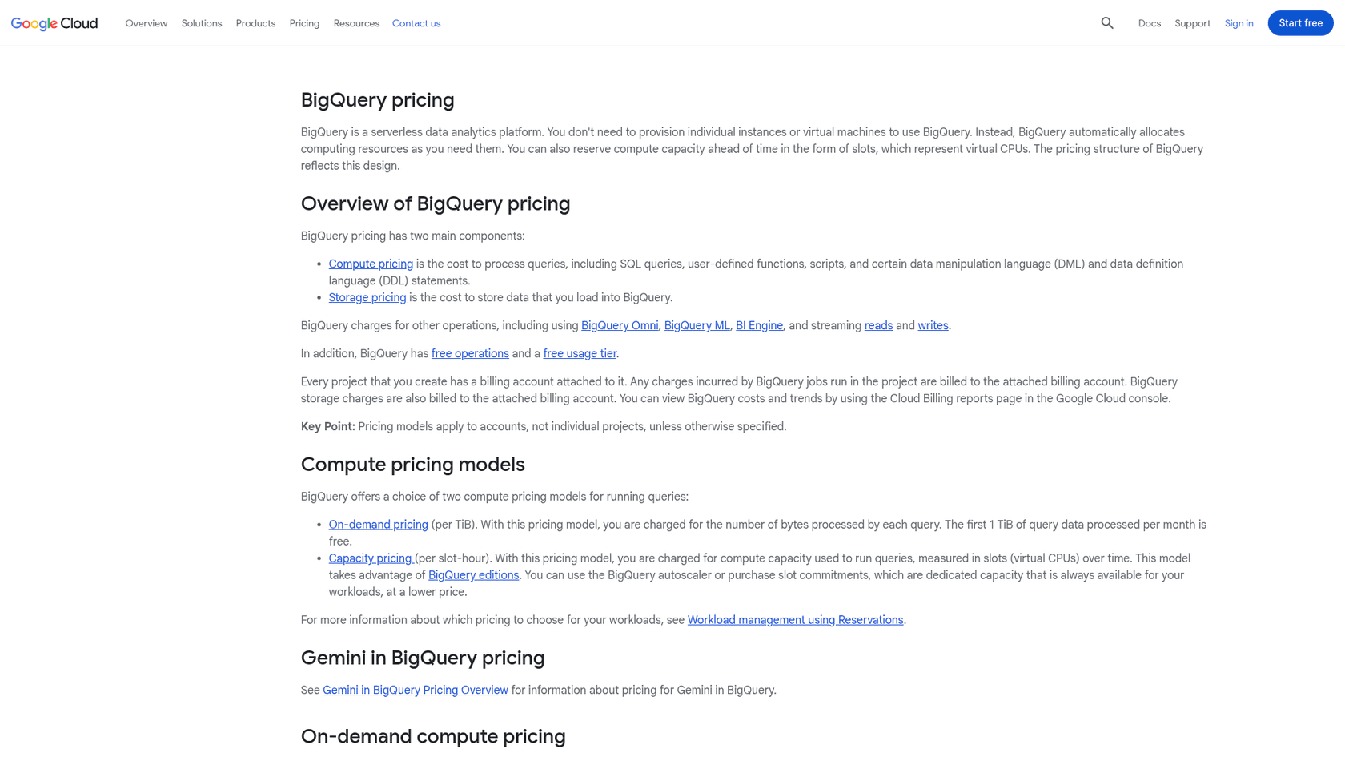Follow the Storage pricing link

click(367, 297)
